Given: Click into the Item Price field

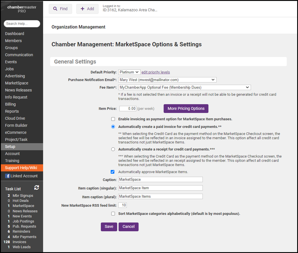Looking at the screenshot, I should 128,109.
